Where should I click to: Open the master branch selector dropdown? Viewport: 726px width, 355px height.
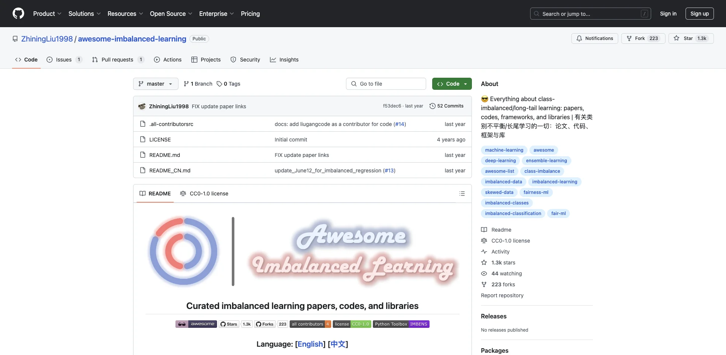tap(156, 84)
